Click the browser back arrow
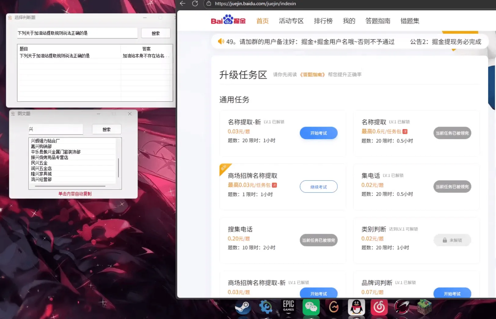Viewport: 496px width, 319px height. pyautogui.click(x=182, y=4)
